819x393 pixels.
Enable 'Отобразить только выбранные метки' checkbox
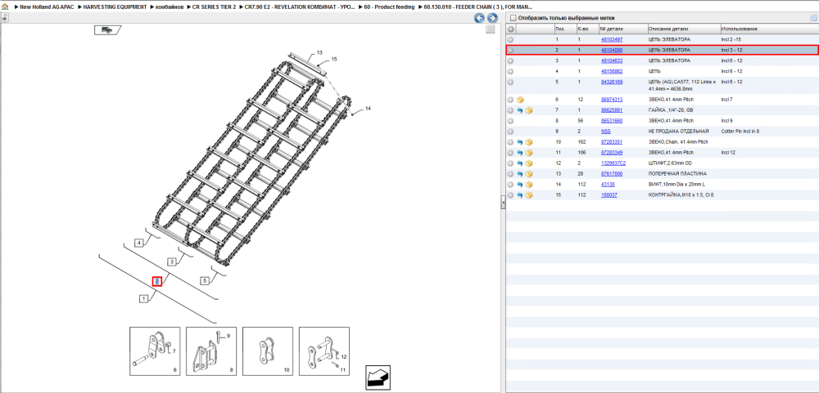click(x=513, y=18)
